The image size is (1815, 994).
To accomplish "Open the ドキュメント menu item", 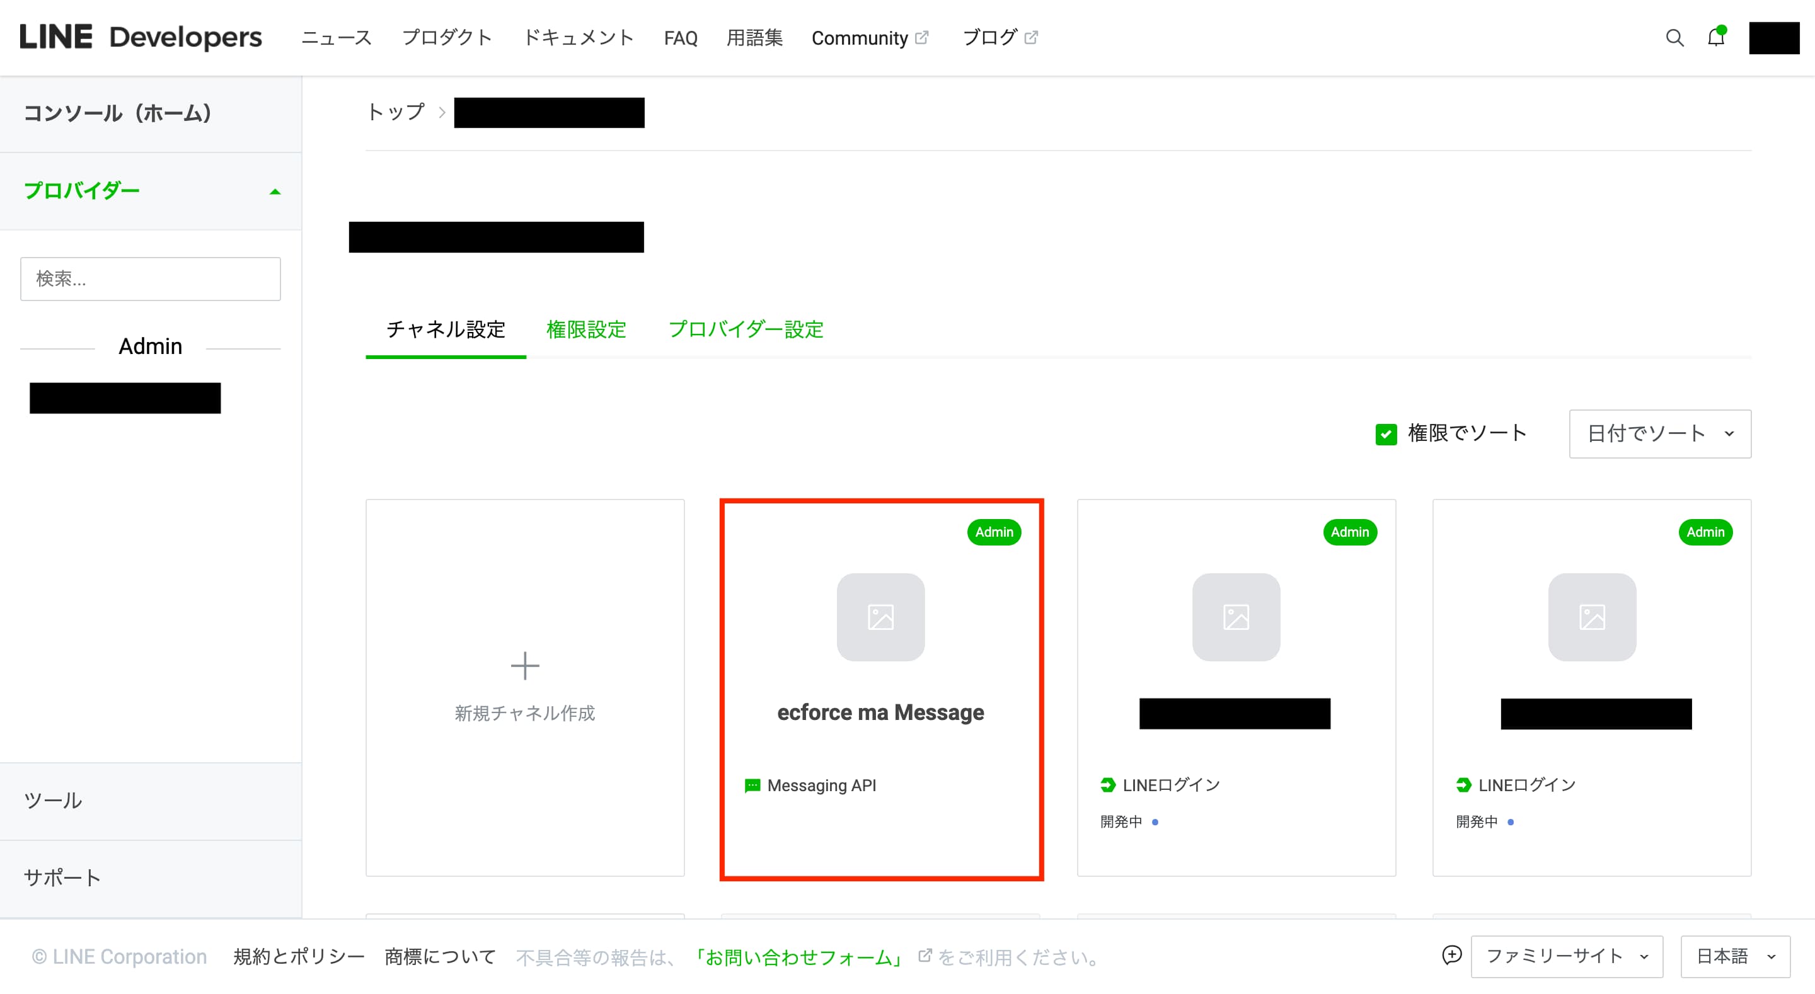I will [578, 37].
